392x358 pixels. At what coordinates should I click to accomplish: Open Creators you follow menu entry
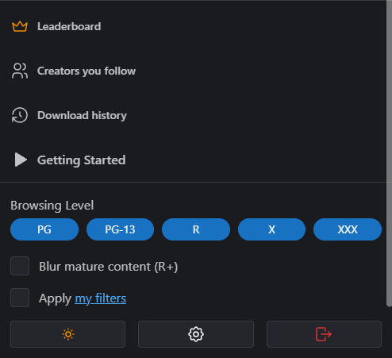(194, 71)
